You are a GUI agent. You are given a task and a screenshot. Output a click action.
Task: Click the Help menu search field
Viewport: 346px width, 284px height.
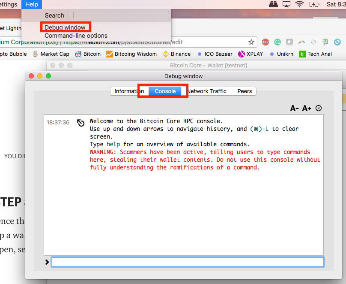(x=119, y=15)
